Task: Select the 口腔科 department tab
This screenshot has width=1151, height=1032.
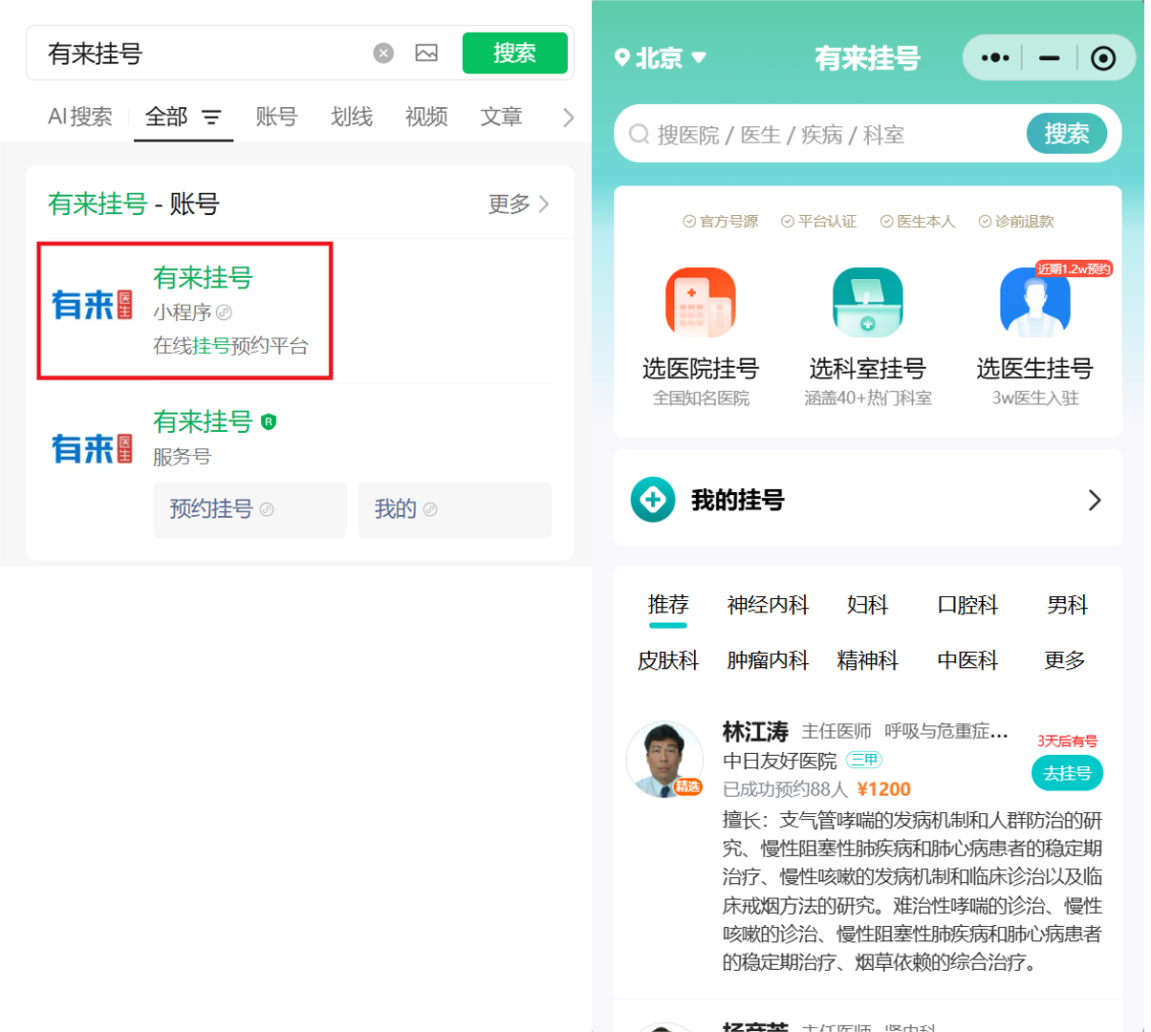Action: [x=967, y=605]
